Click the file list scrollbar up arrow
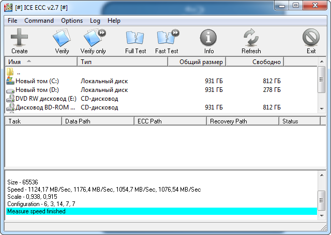Image resolution: width=331 pixels, height=235 pixels. tap(322, 61)
